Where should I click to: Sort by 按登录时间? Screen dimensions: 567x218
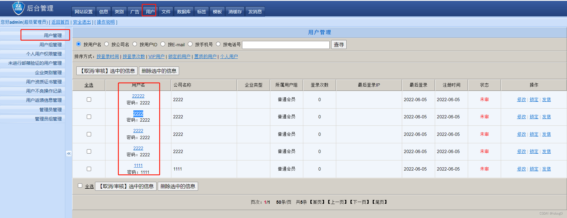click(108, 56)
